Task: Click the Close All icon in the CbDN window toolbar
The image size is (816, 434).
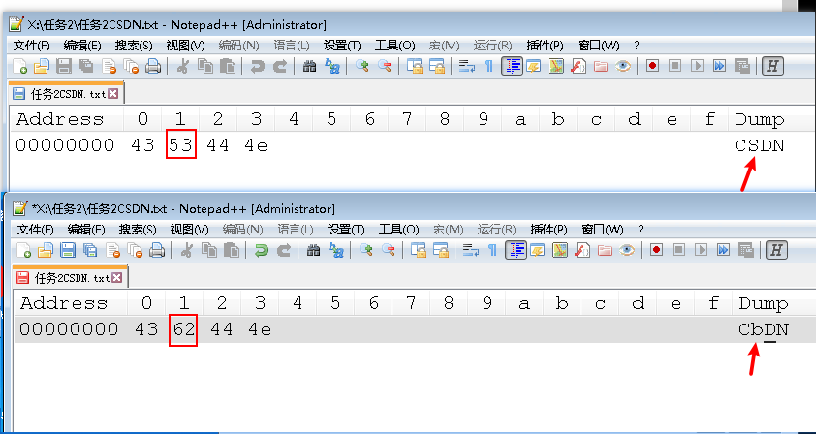Action: click(136, 250)
